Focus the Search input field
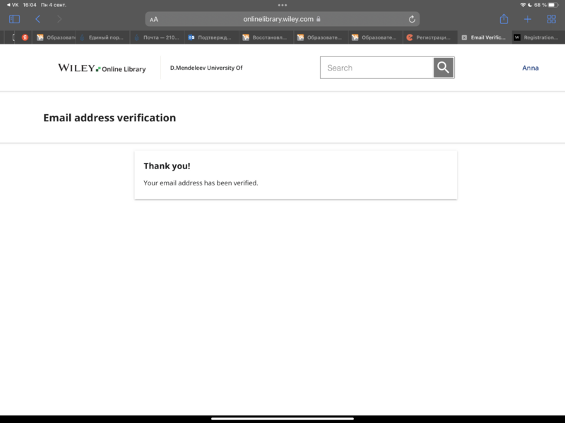Viewport: 565px width, 423px height. (376, 68)
